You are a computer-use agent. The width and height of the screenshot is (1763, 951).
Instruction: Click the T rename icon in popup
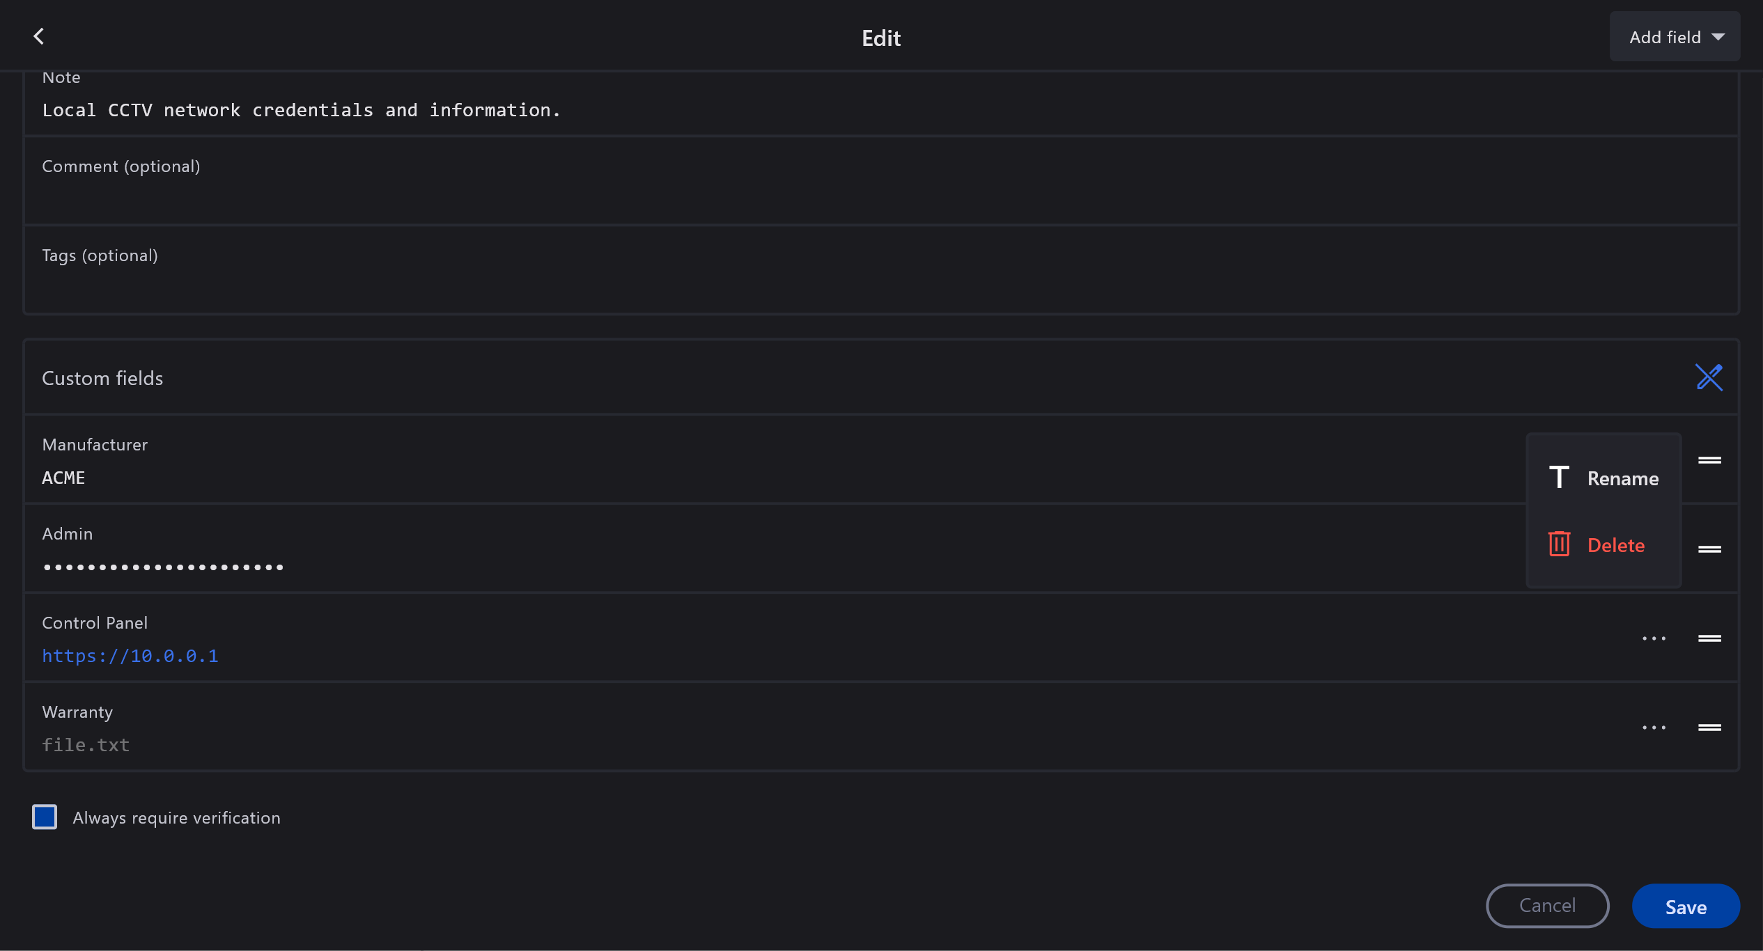pos(1559,478)
